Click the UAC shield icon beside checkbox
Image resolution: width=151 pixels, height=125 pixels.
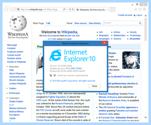click(x=51, y=75)
